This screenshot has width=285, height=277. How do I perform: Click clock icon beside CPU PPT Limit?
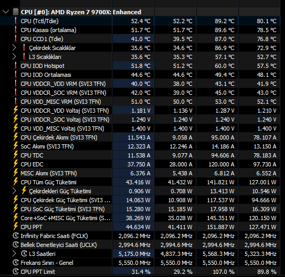pyautogui.click(x=16, y=271)
